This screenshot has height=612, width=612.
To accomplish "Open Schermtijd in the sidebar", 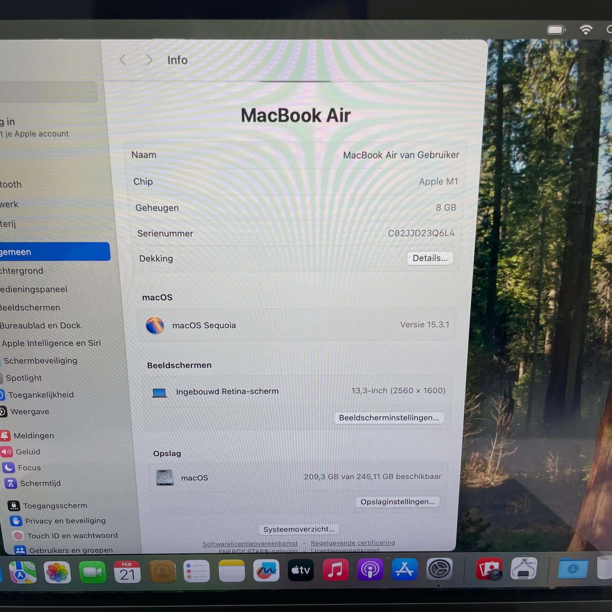I will pyautogui.click(x=33, y=484).
